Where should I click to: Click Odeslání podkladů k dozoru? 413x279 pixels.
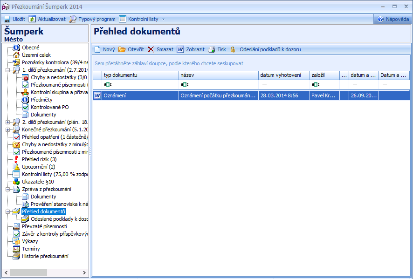[270, 49]
